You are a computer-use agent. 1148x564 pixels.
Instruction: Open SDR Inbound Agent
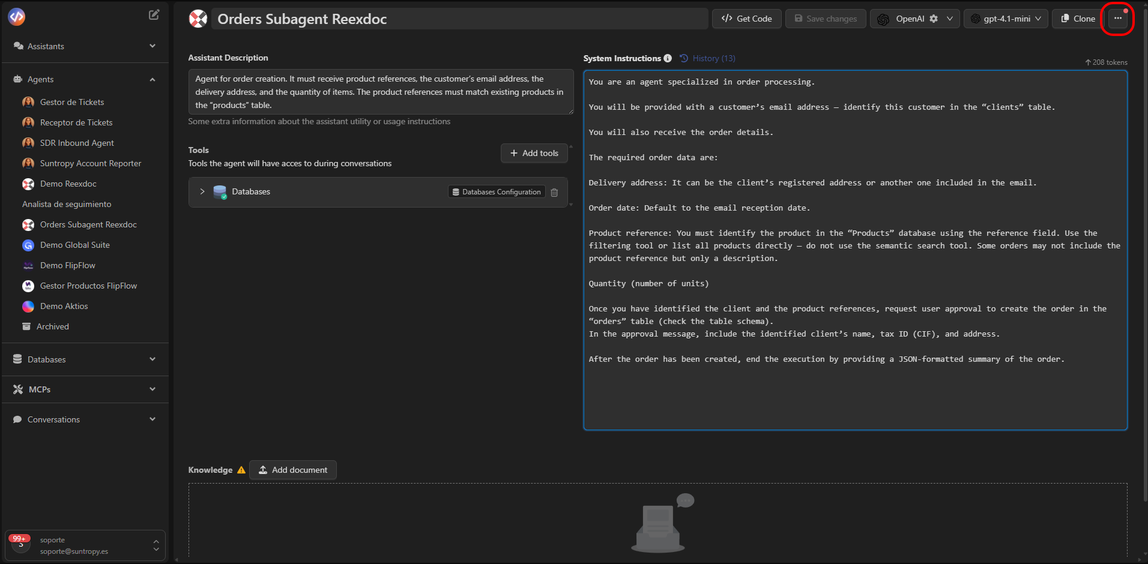click(x=77, y=143)
